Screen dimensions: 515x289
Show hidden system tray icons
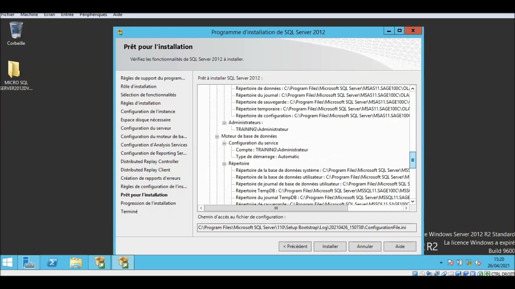[441, 263]
